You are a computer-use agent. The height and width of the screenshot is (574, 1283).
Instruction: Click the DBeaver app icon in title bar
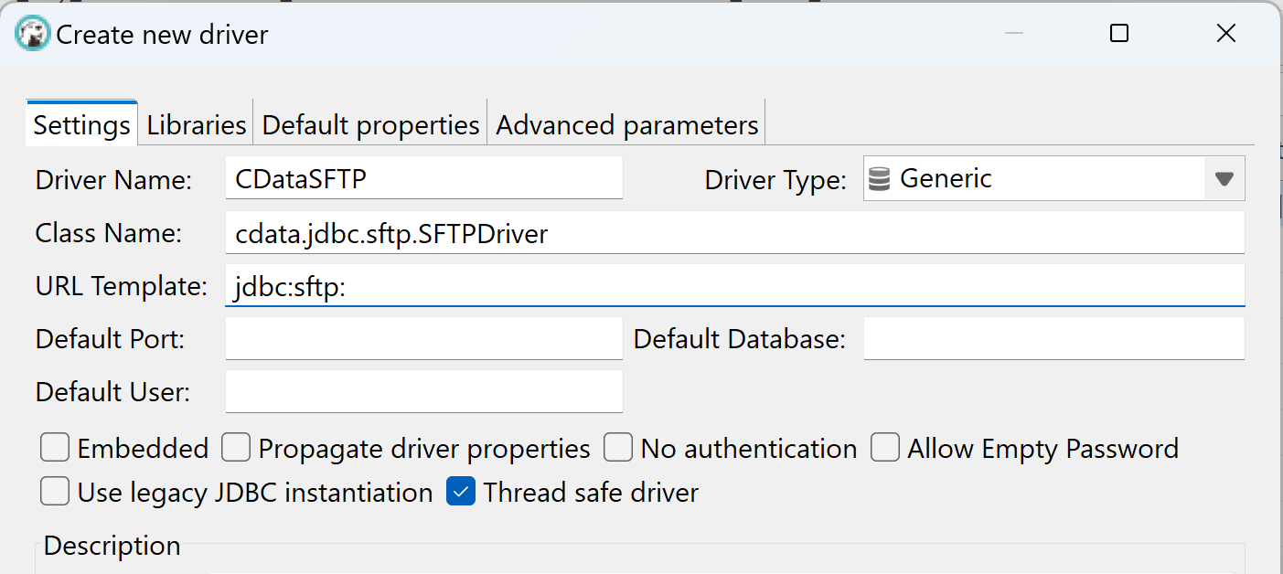point(33,35)
